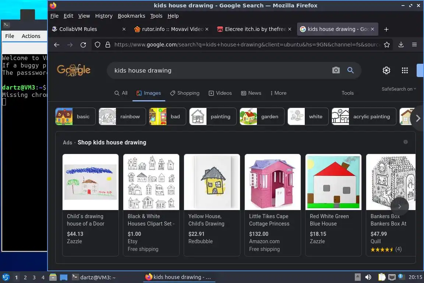Filter images by the painting chip
Screen dimensions: 424x283
tap(213, 116)
